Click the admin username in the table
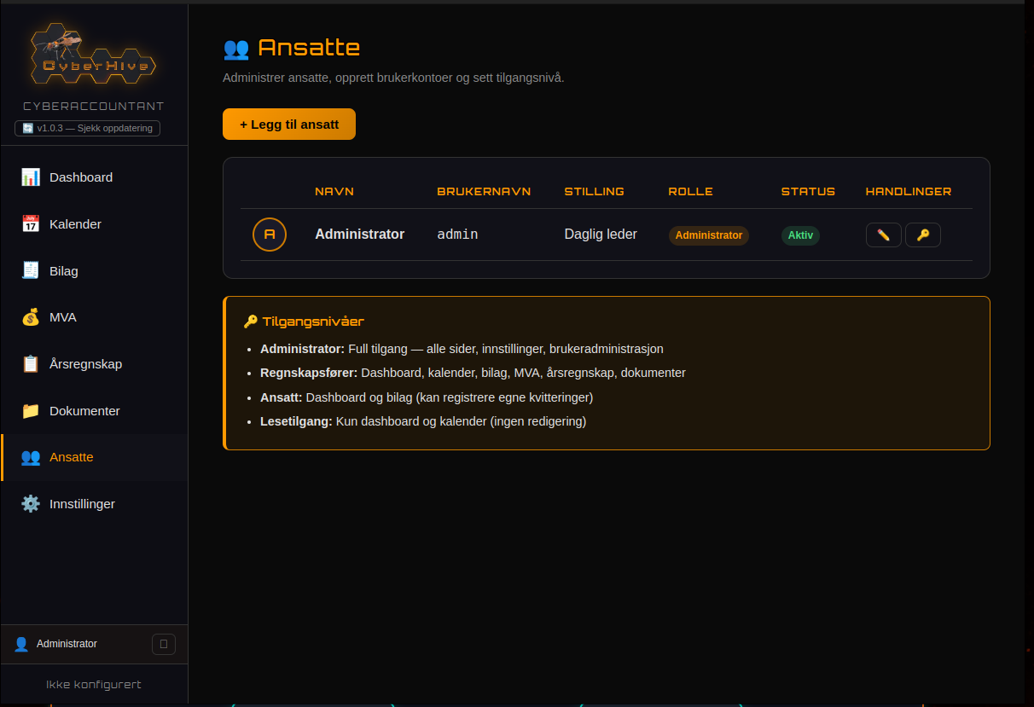 457,235
